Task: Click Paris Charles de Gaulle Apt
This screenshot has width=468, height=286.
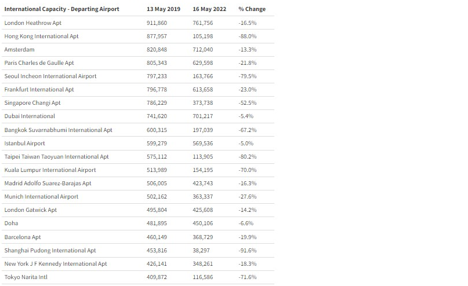Action: point(39,63)
